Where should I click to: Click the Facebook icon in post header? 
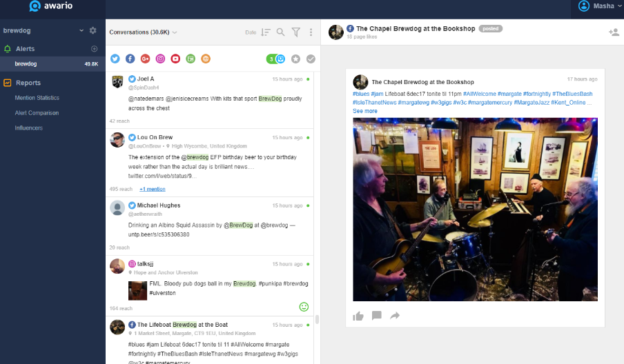click(x=350, y=29)
